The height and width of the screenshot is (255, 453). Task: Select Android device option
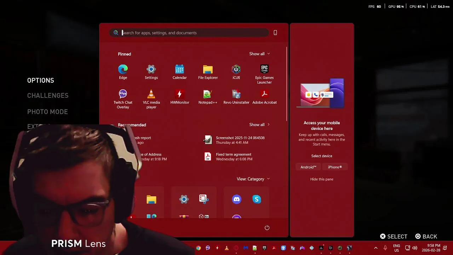point(308,167)
